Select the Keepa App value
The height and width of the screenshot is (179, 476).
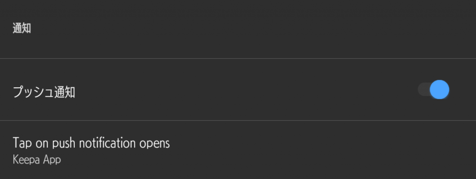37,160
